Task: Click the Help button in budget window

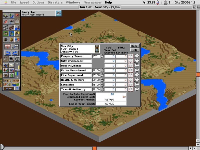Action: tap(134, 50)
